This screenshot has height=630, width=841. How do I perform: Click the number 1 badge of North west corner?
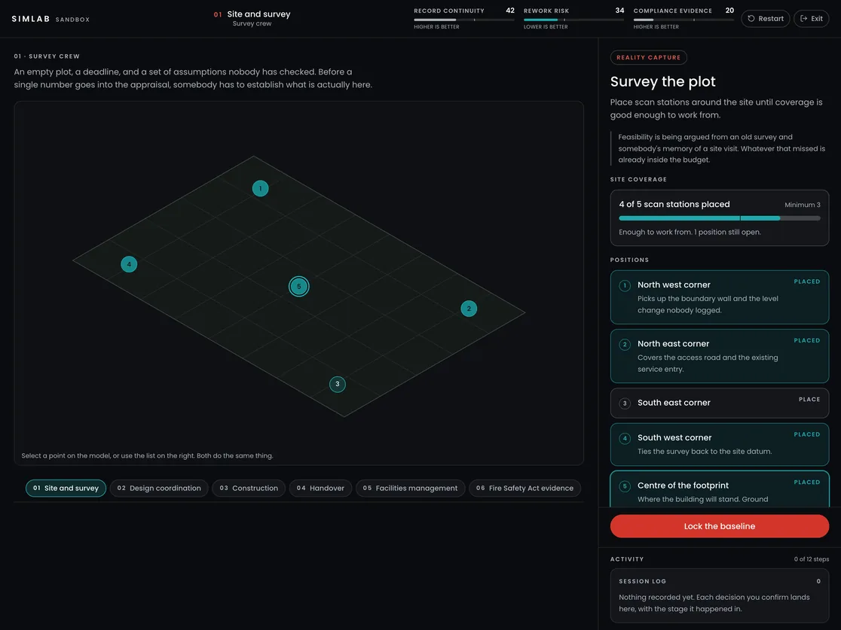pyautogui.click(x=624, y=285)
